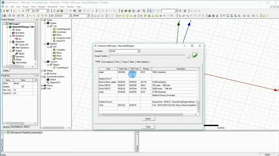This screenshot has width=279, height=156.
Task: Select the Force tab in Solutions dialog
Action: [117, 62]
